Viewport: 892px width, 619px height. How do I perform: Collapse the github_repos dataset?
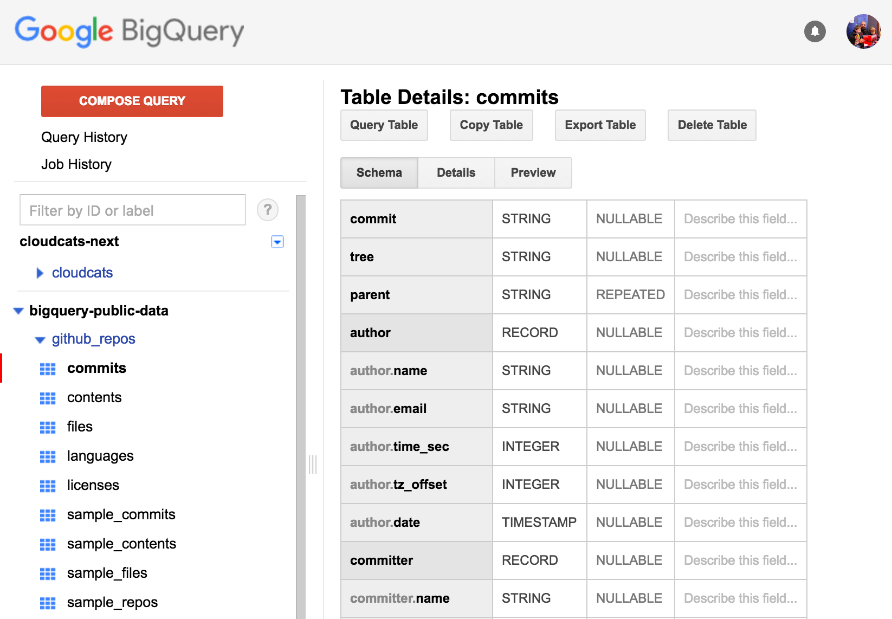pos(40,340)
